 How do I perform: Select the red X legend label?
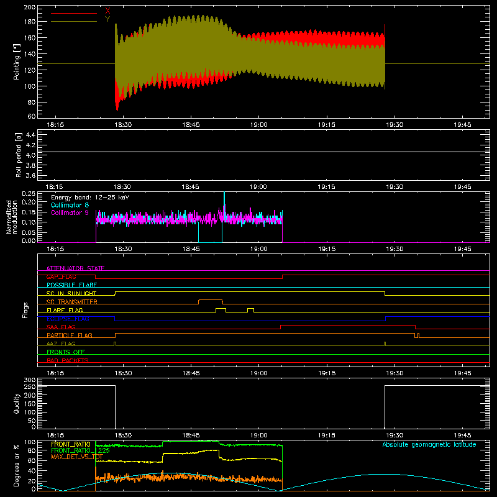pyautogui.click(x=107, y=11)
